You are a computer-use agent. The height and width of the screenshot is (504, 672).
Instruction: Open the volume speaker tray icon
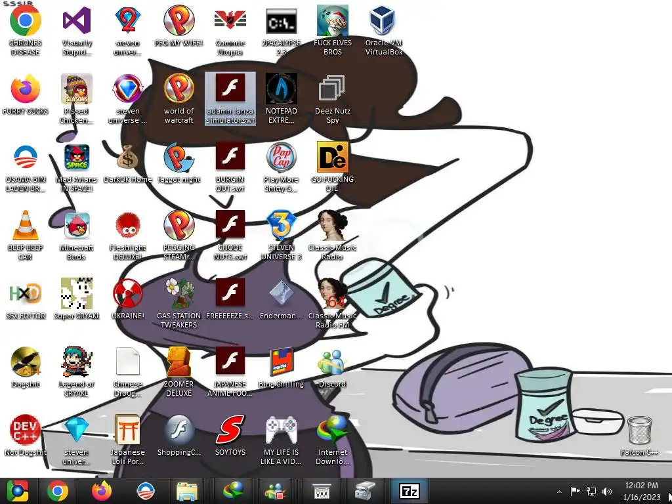pyautogui.click(x=607, y=491)
